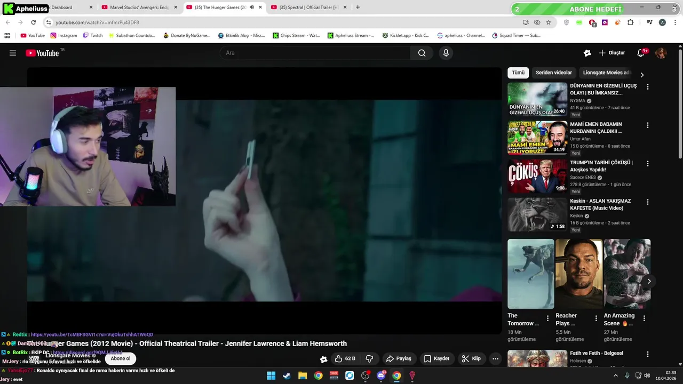Viewport: 683px width, 384px height.
Task: Create a clip with Klip button
Action: 471,358
